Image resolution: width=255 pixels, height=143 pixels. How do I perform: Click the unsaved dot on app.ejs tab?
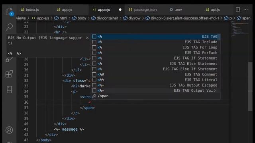[x=120, y=10]
